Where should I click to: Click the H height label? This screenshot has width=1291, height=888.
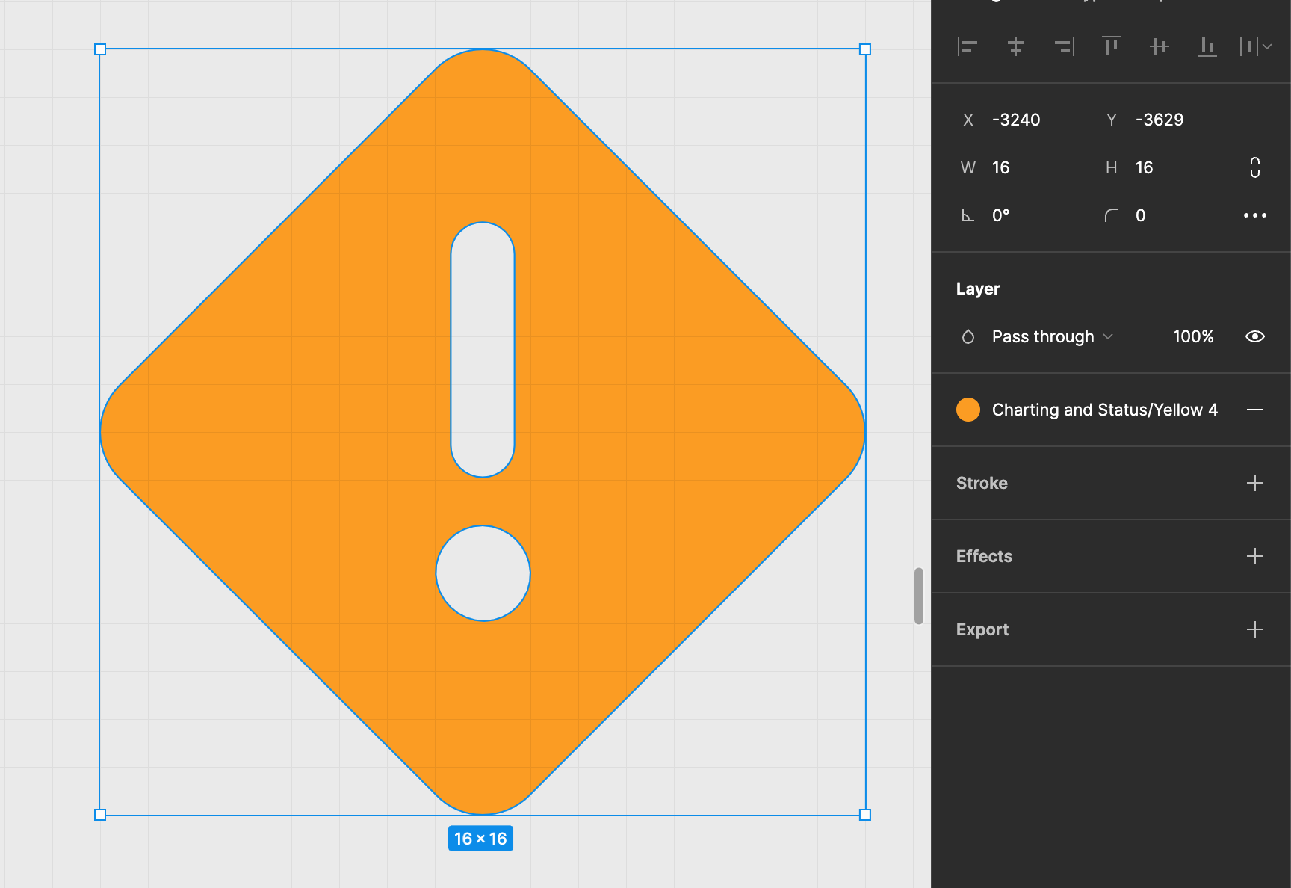tap(1112, 167)
